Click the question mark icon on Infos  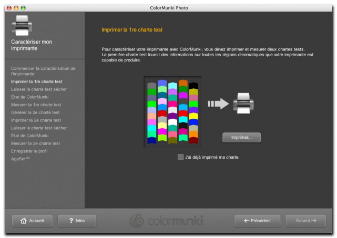click(x=71, y=221)
